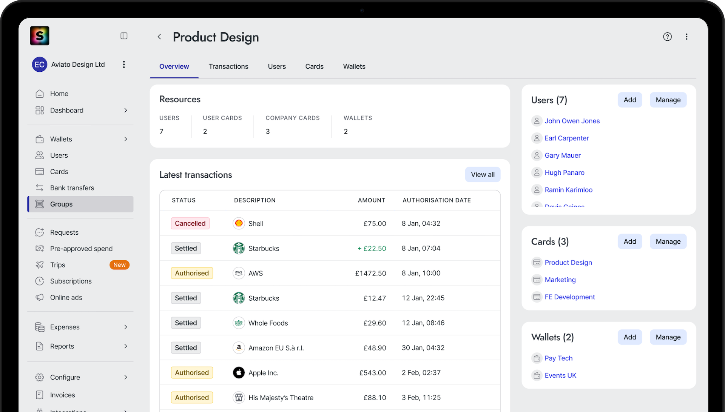
Task: Click the Subscriptions icon
Action: [40, 281]
